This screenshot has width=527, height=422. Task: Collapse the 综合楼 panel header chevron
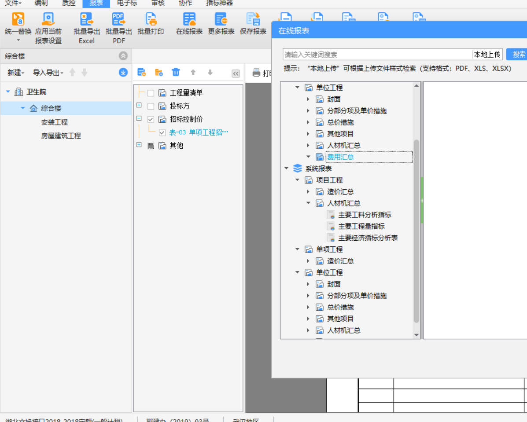pos(123,56)
